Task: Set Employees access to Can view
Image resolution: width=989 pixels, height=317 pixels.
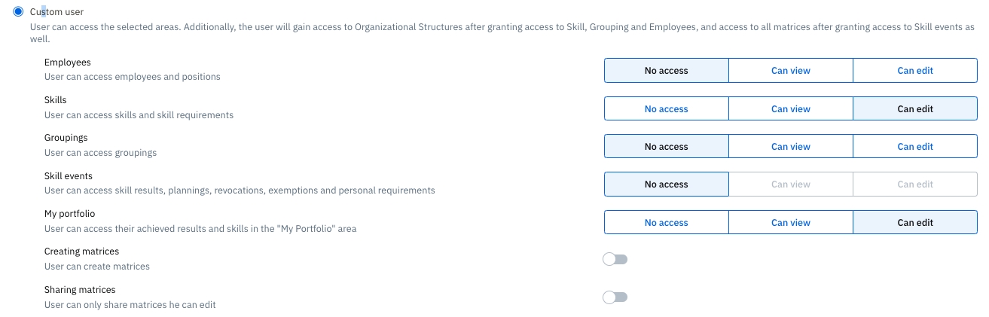Action: [x=790, y=71]
